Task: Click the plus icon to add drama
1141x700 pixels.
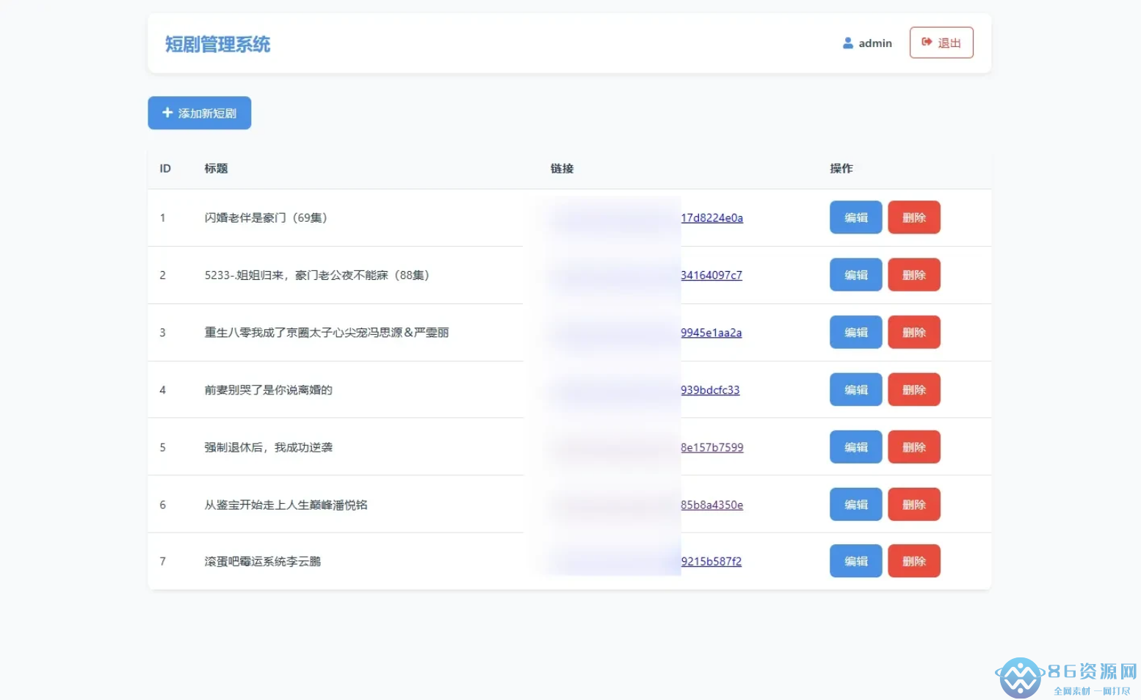Action: point(167,113)
